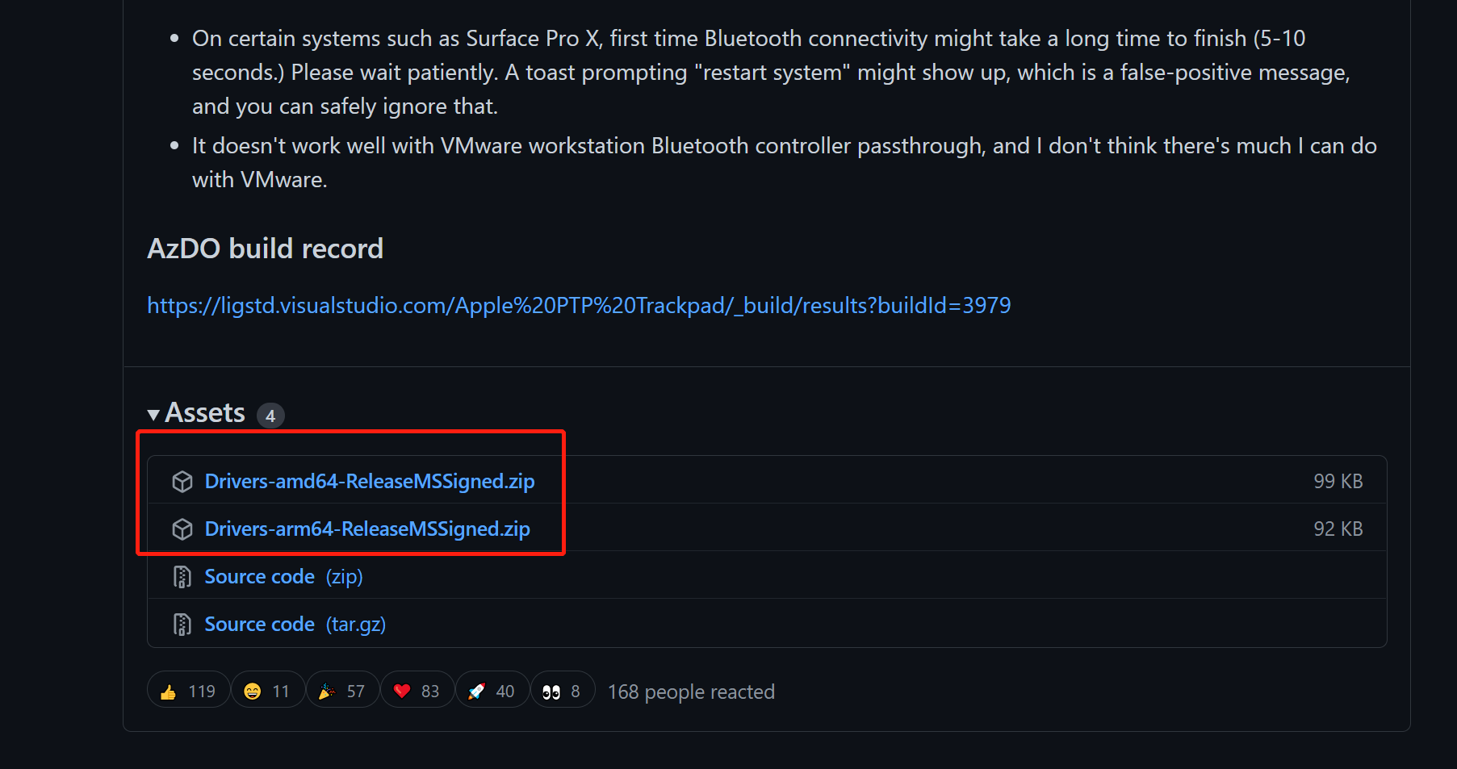The height and width of the screenshot is (769, 1457).
Task: Toggle the party popper reaction
Action: (x=342, y=692)
